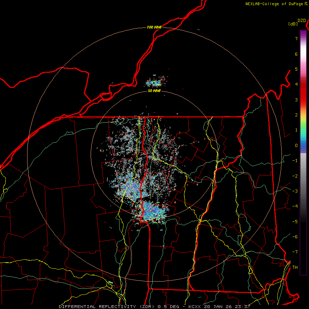The height and width of the screenshot is (309, 309).
Task: Click the 0 value on color scale
Action: 296,146
